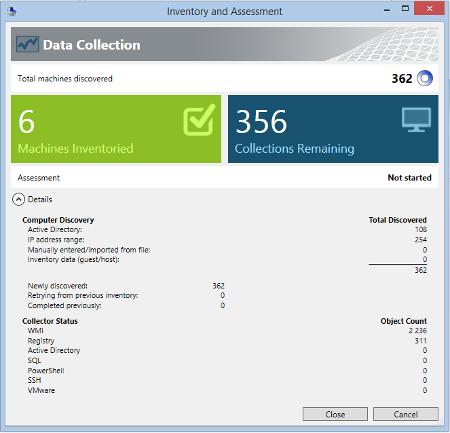Click the spinning progress indicator beside 362
Screen dimensions: 450x433
(424, 79)
